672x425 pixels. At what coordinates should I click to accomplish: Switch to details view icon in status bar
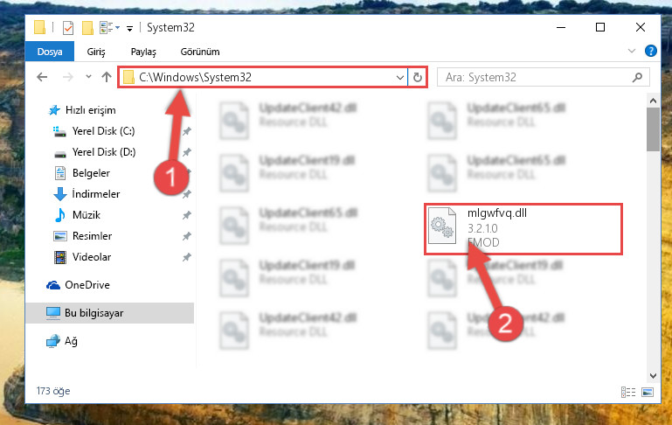click(627, 392)
